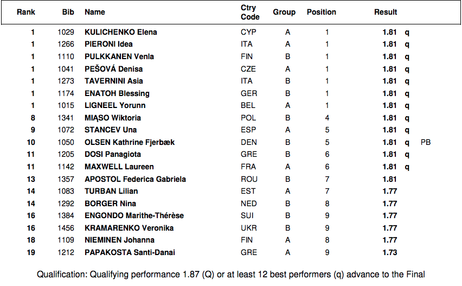Click the Name column header
Viewport: 462px width, 286px height.
pos(95,12)
